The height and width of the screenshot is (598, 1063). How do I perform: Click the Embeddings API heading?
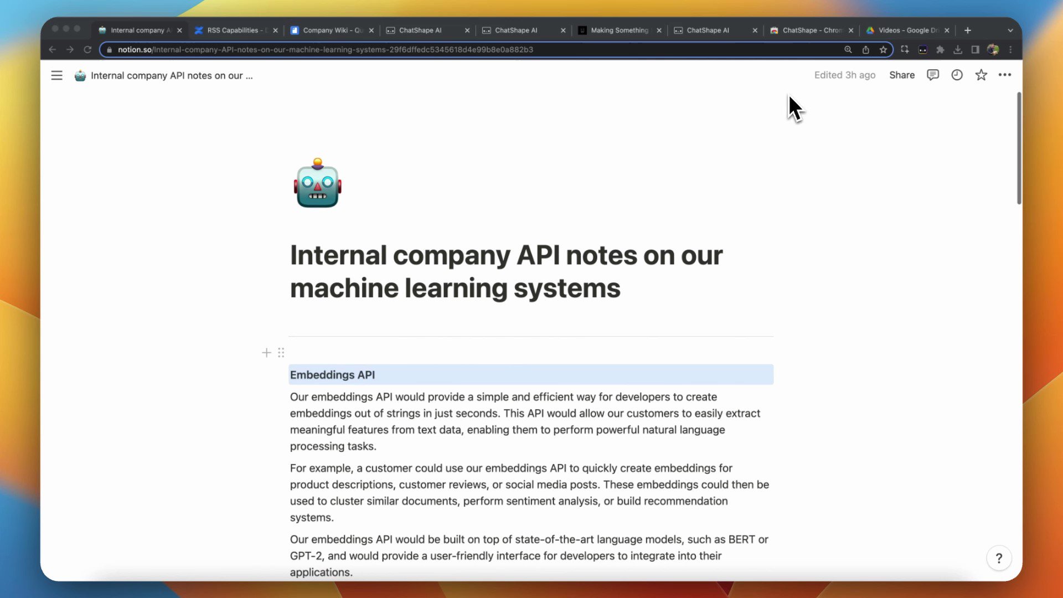point(332,375)
